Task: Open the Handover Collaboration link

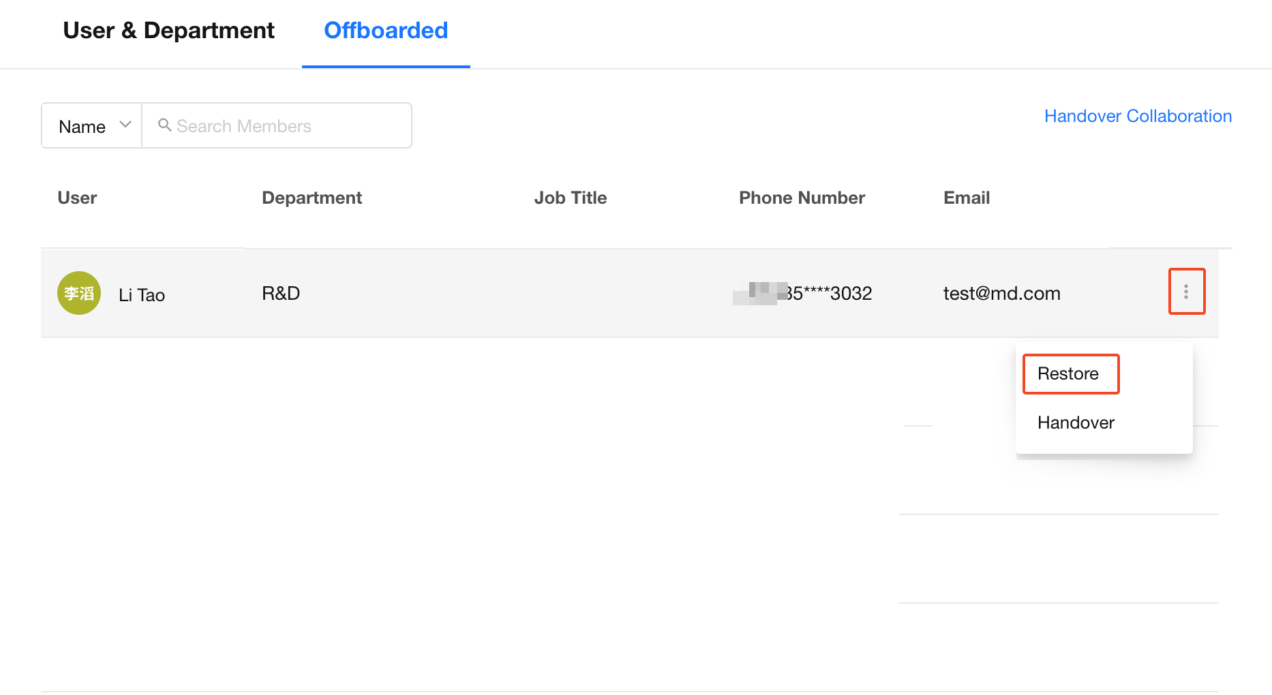Action: (x=1138, y=116)
